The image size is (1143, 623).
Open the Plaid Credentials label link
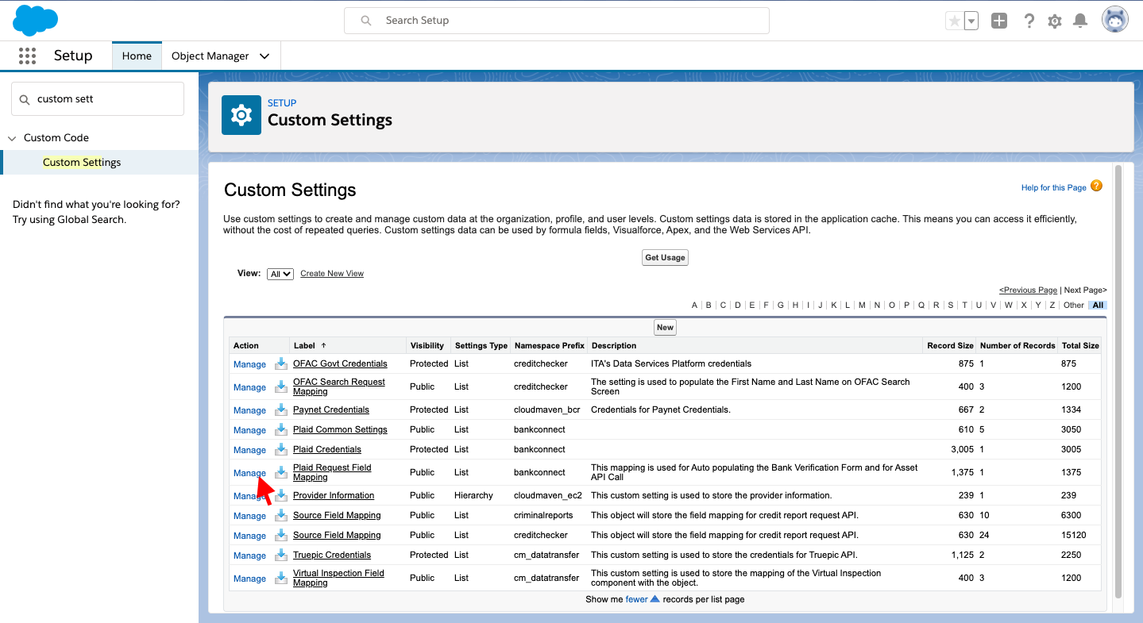click(327, 449)
